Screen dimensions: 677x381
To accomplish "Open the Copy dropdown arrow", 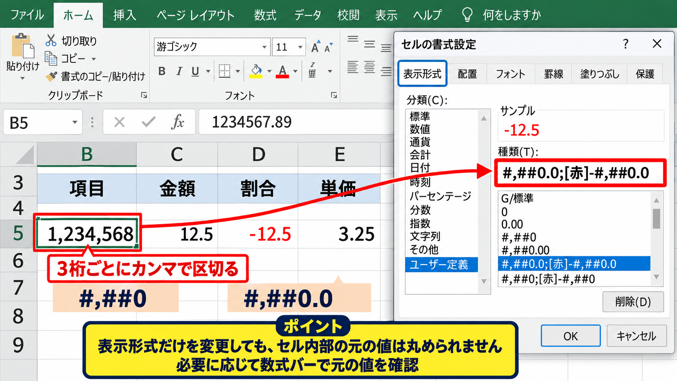I will coord(94,59).
